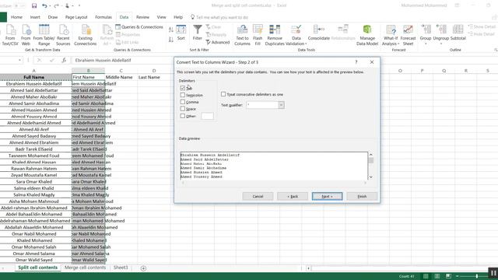Image resolution: width=498 pixels, height=280 pixels.
Task: Open Recent Sources
Action: [63, 35]
